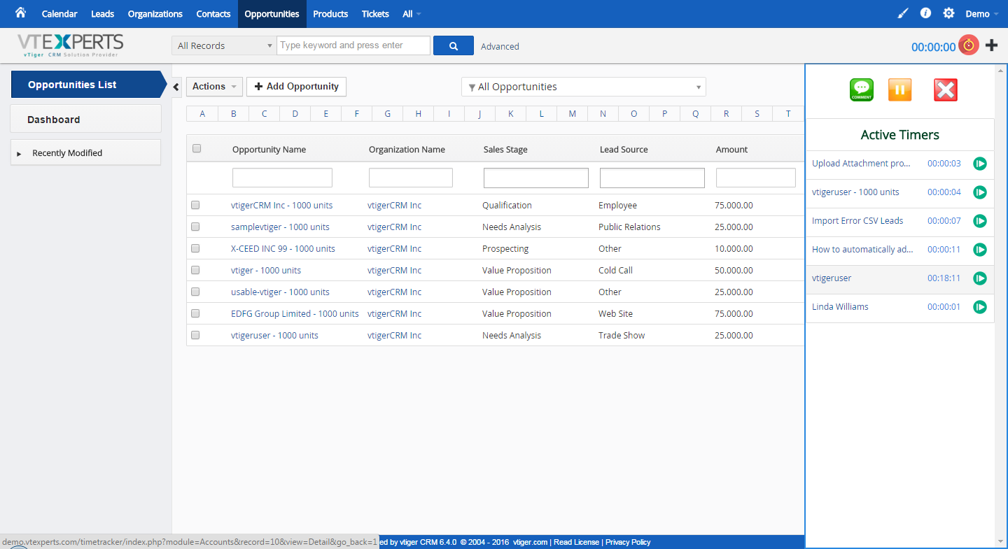Click the plus icon beside the timer
The image size is (1008, 549).
point(991,45)
